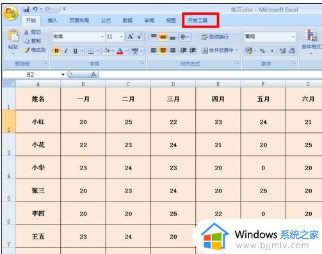Open the View (视图) tab

click(x=171, y=20)
